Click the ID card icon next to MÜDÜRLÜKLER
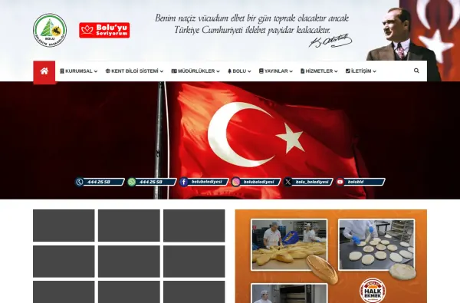This screenshot has height=303, width=460. tap(174, 71)
